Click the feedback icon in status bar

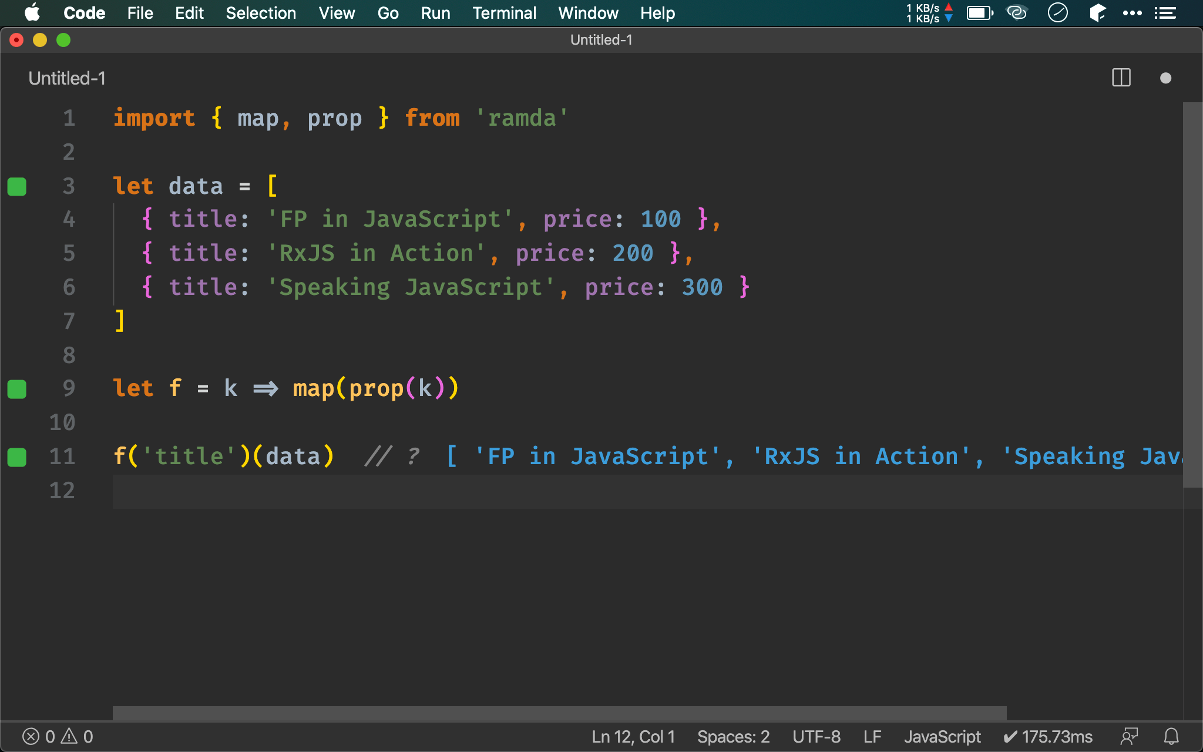click(1129, 736)
